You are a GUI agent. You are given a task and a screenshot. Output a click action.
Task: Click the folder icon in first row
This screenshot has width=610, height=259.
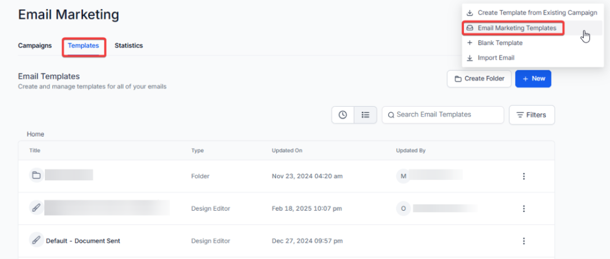click(36, 176)
